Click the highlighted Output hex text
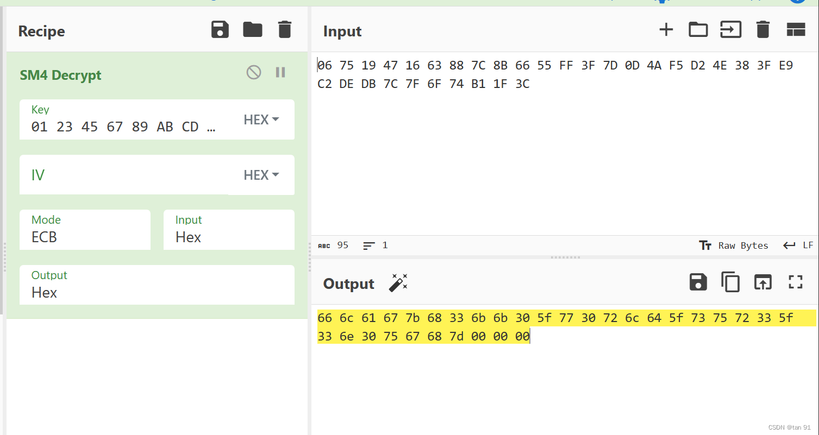The height and width of the screenshot is (435, 819). point(567,327)
